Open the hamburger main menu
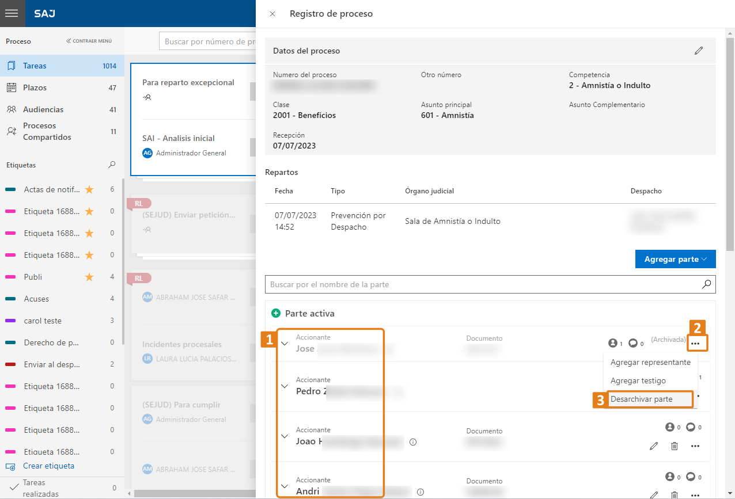Image resolution: width=735 pixels, height=499 pixels. (x=12, y=13)
